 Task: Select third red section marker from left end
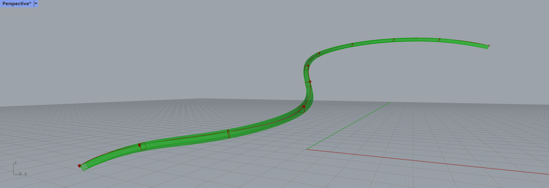tap(228, 131)
